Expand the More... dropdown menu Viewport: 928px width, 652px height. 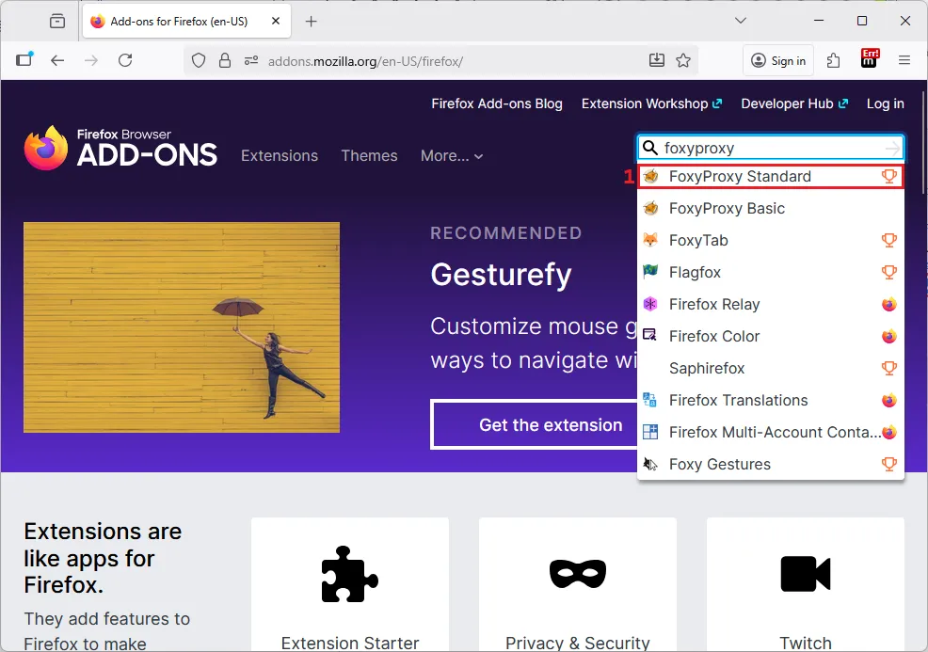click(x=451, y=156)
